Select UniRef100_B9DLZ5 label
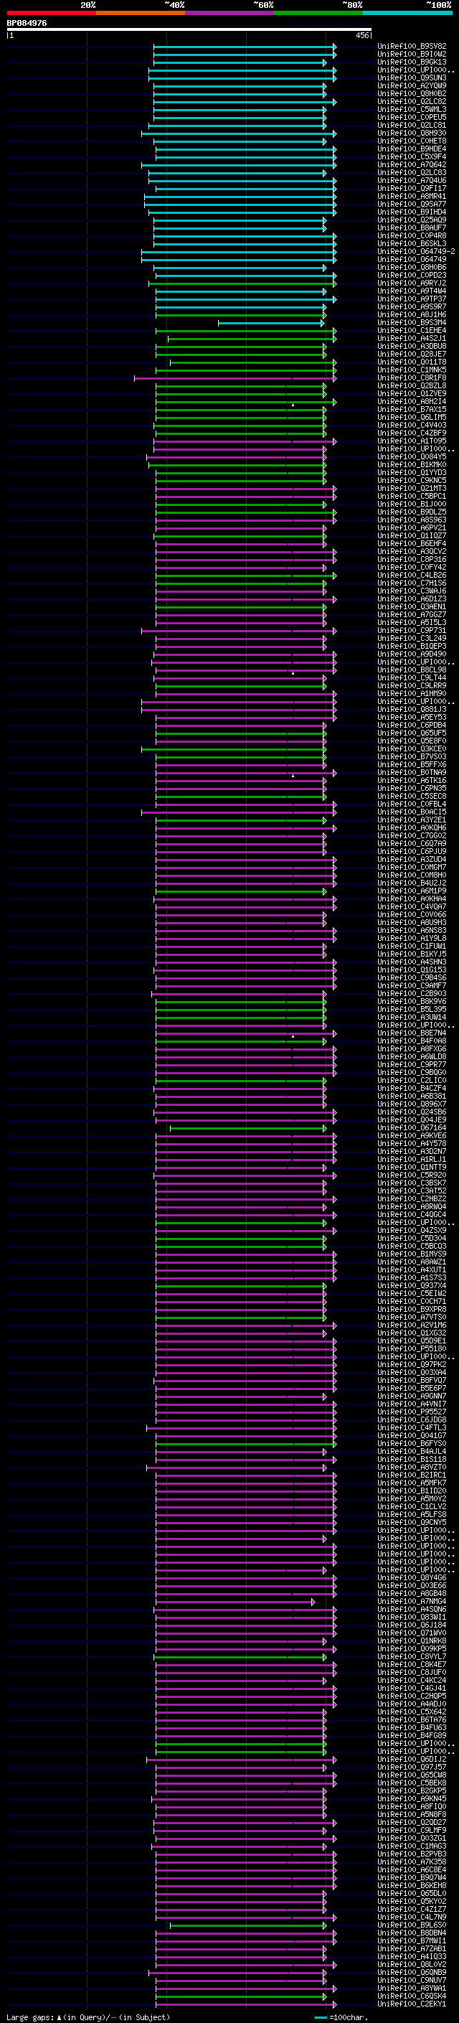 [x=412, y=512]
